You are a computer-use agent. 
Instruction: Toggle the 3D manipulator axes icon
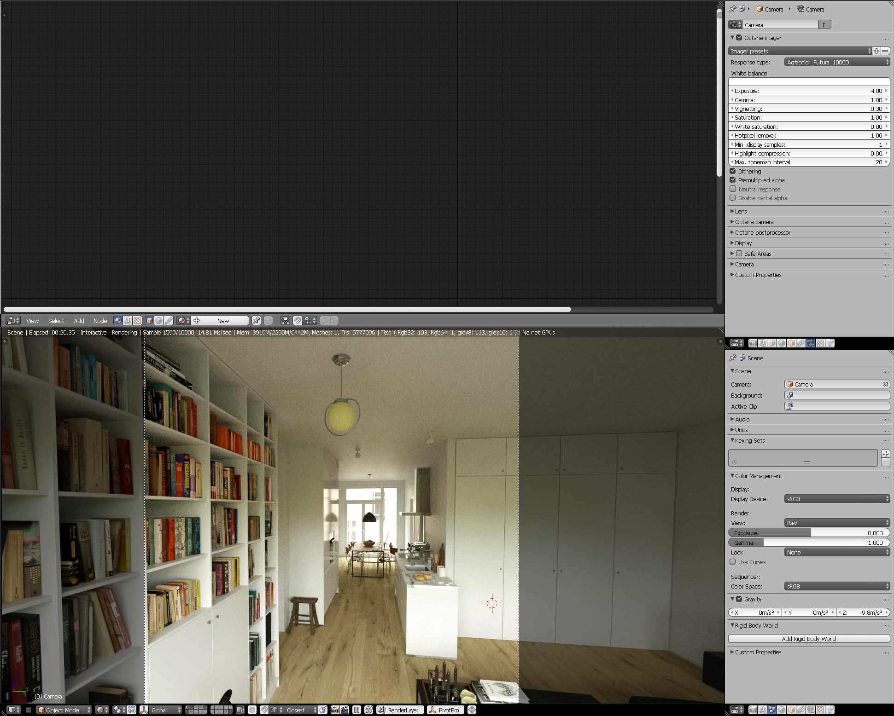click(144, 710)
